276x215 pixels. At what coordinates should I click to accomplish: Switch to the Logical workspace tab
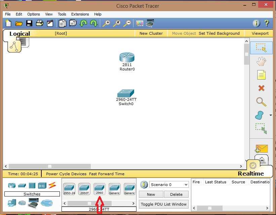click(x=20, y=34)
